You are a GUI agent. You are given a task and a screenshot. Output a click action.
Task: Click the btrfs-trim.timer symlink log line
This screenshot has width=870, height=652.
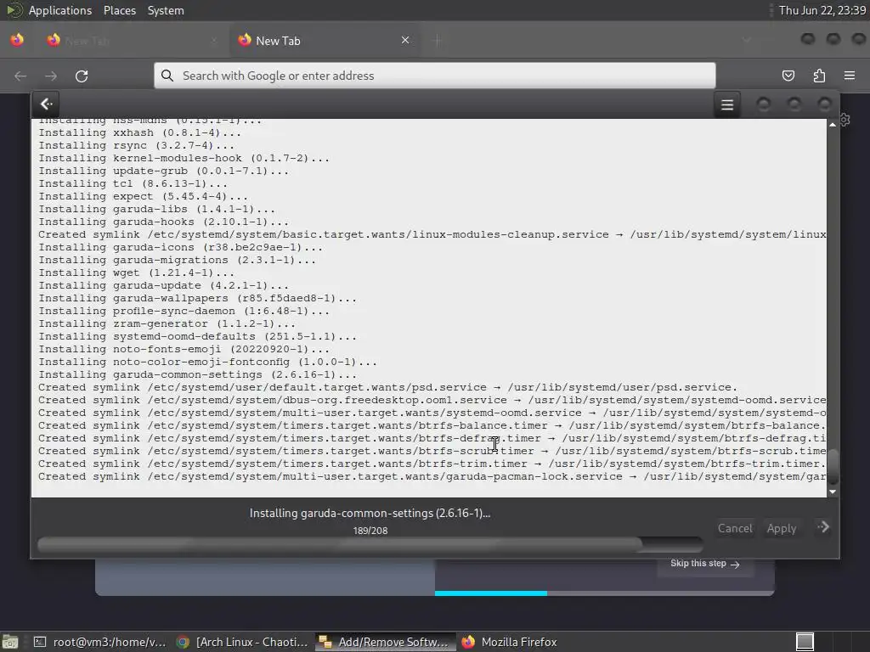tap(432, 464)
